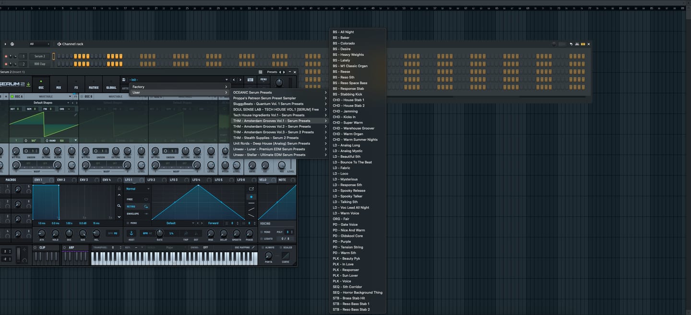This screenshot has width=691, height=315.
Task: Click the Channel rack undo arrow icon
Action: [x=571, y=44]
